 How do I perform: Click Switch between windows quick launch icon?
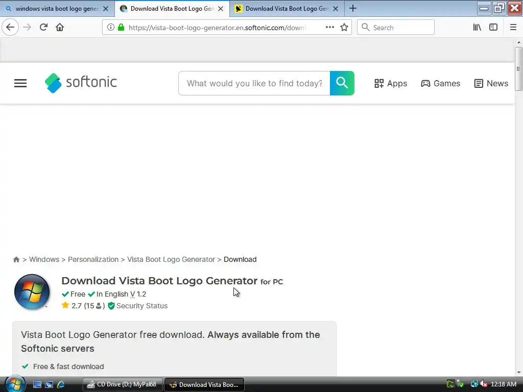pyautogui.click(x=49, y=385)
